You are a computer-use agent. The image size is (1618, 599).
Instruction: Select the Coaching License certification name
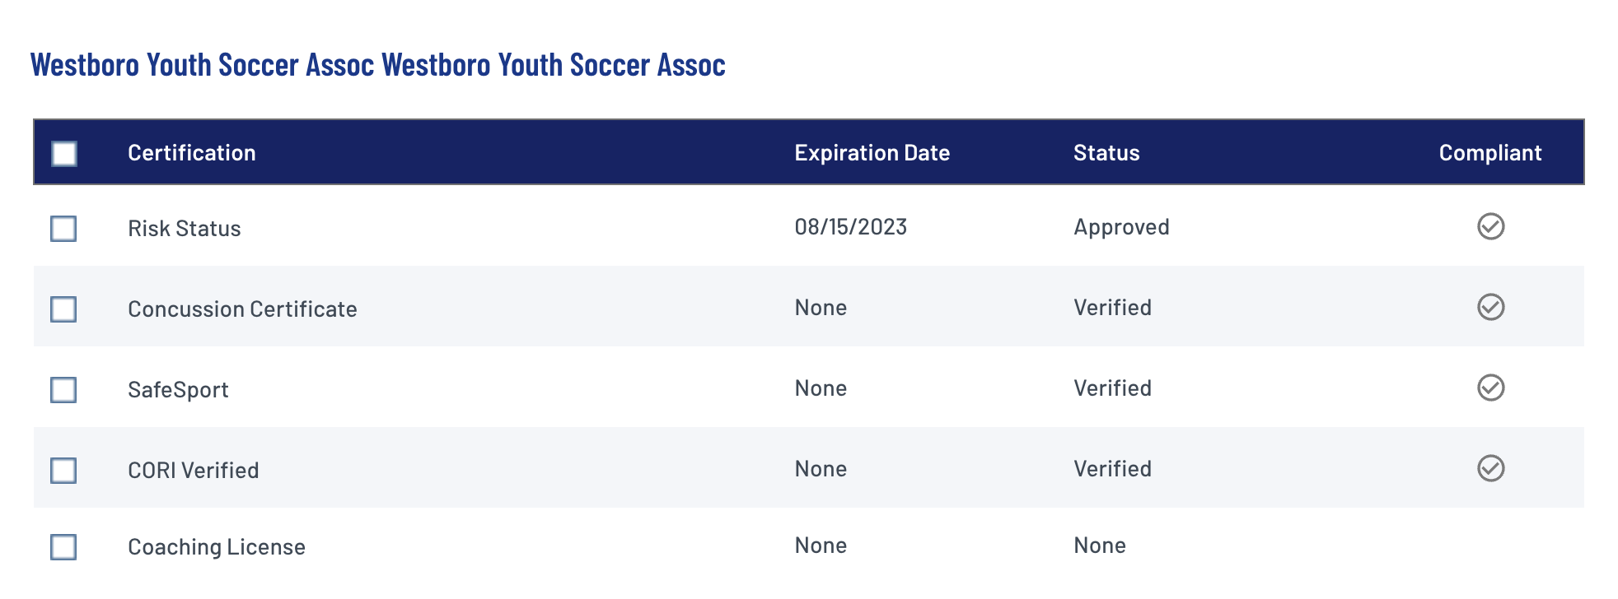click(x=217, y=547)
